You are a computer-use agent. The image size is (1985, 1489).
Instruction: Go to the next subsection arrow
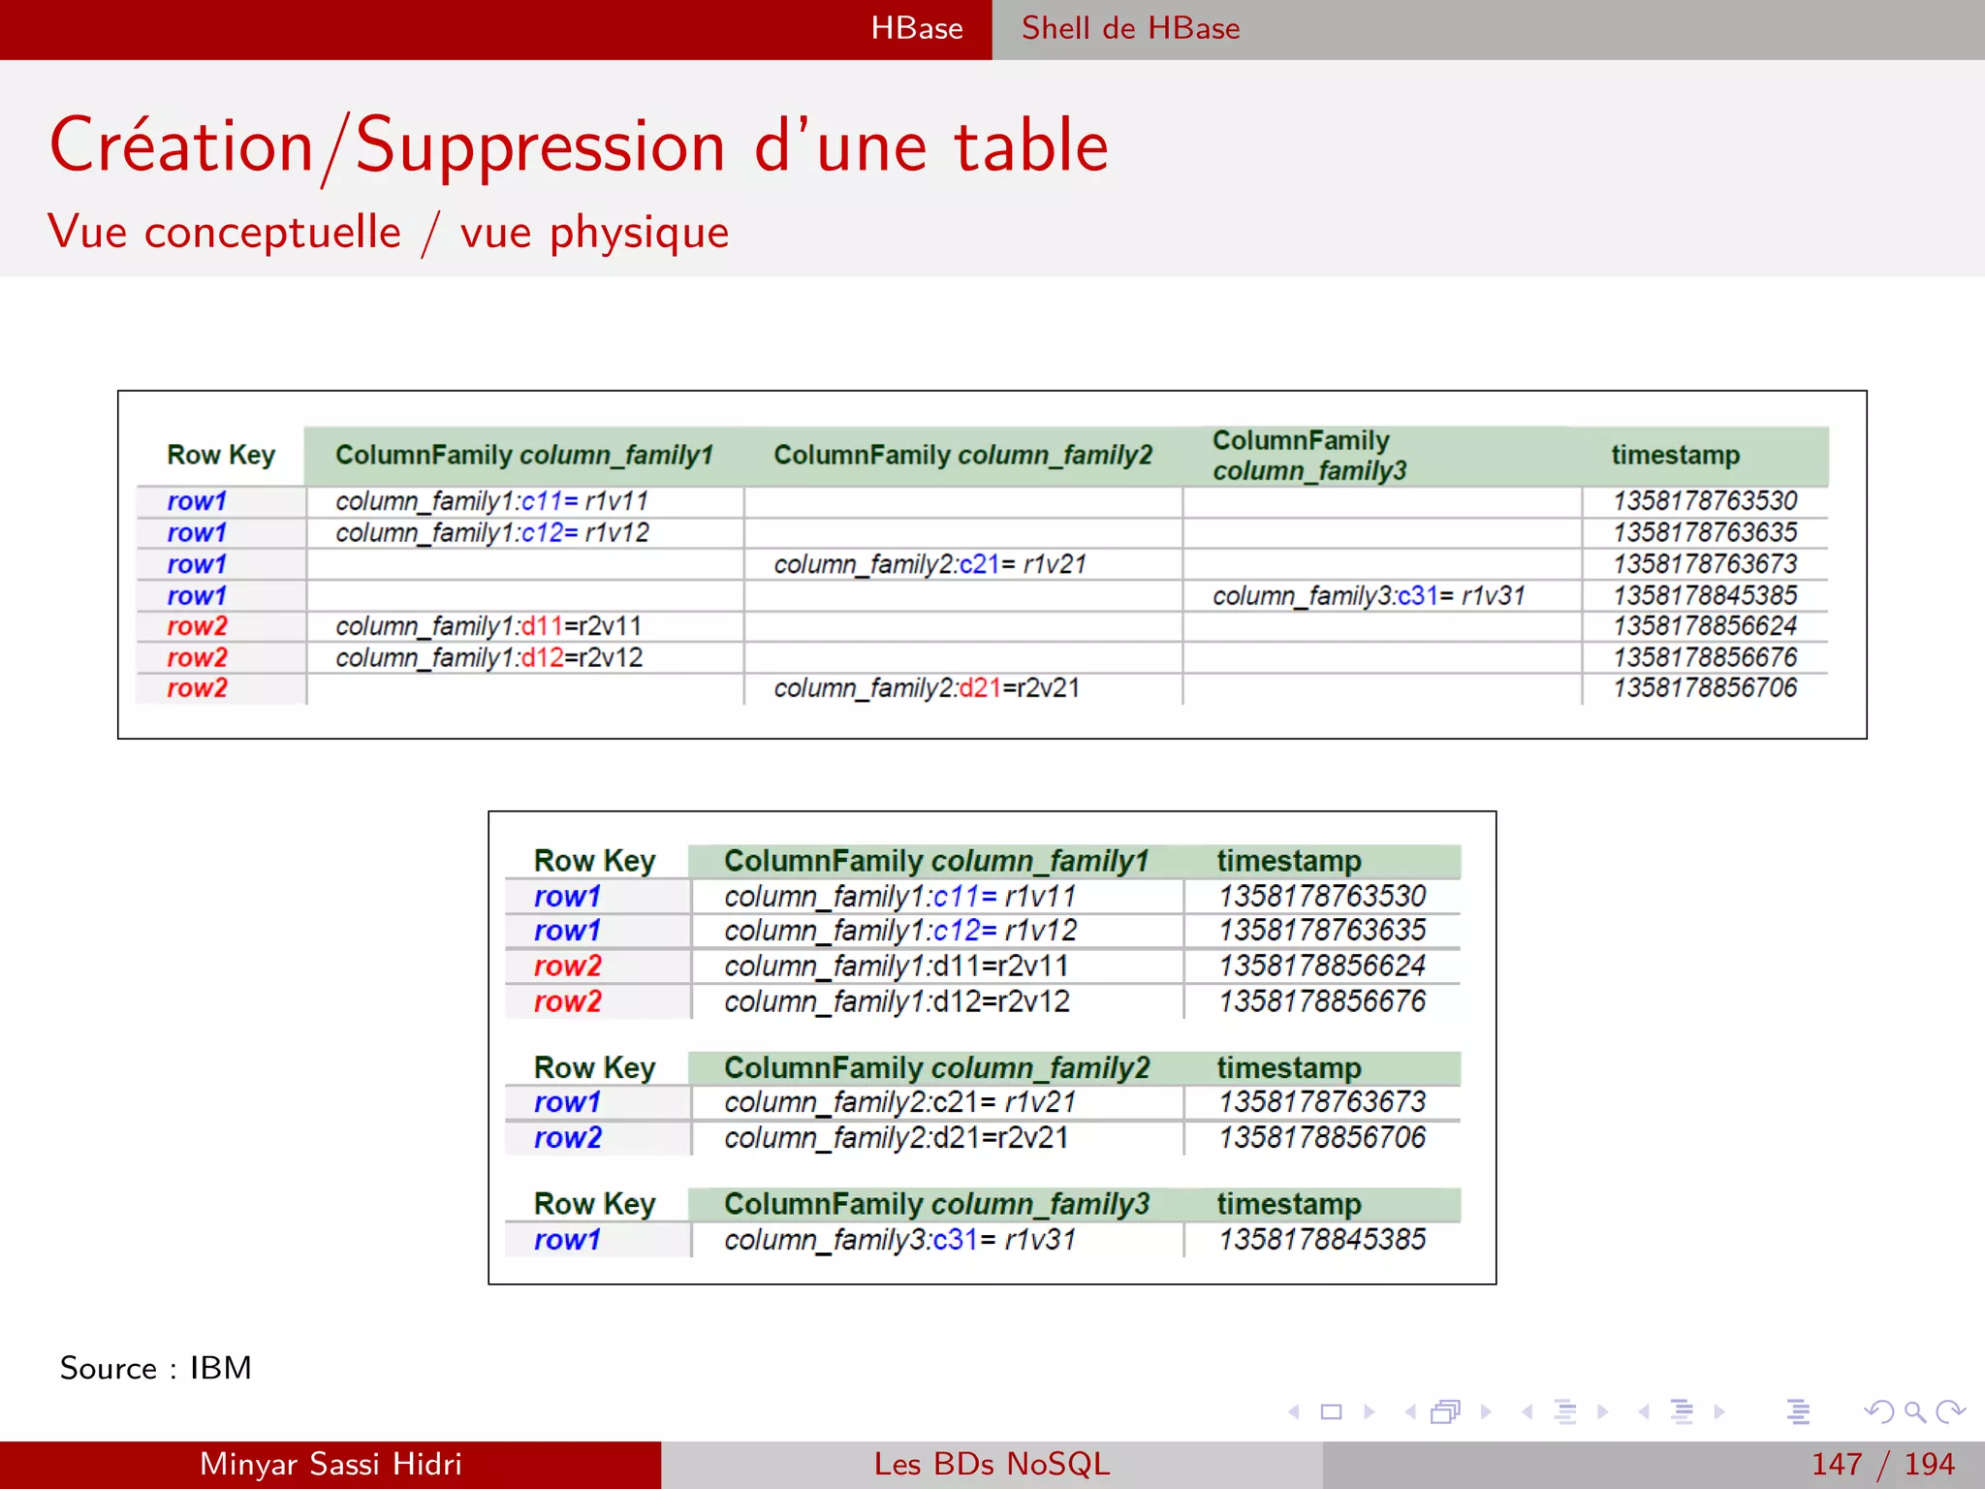click(x=1602, y=1411)
